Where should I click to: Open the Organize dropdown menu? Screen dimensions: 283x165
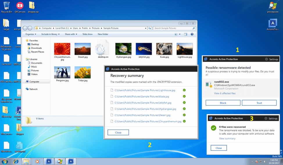point(31,34)
